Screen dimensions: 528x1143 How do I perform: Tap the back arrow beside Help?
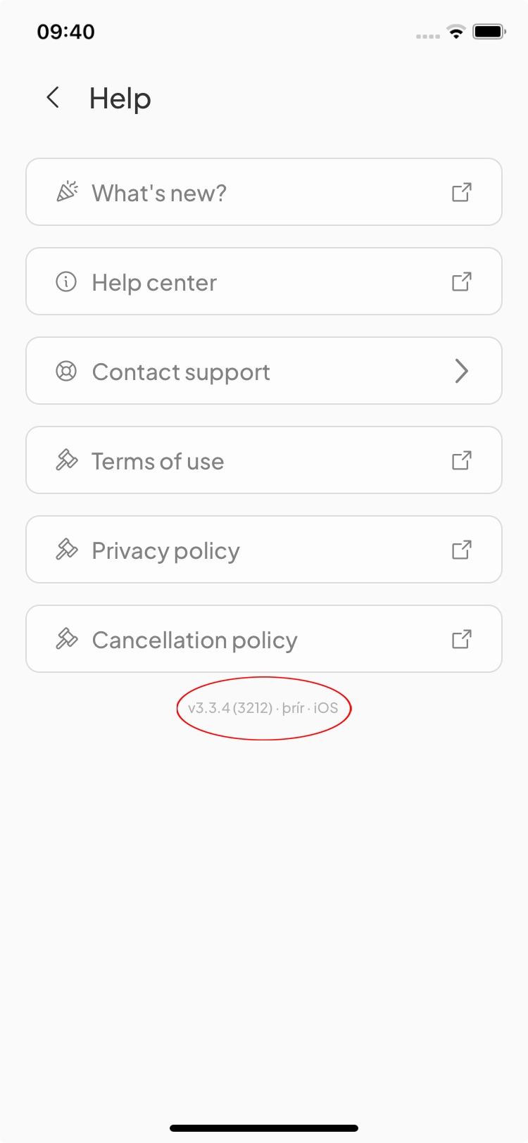pyautogui.click(x=53, y=98)
